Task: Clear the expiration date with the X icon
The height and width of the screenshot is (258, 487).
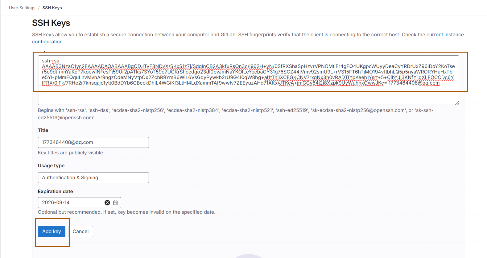Action: click(x=107, y=203)
